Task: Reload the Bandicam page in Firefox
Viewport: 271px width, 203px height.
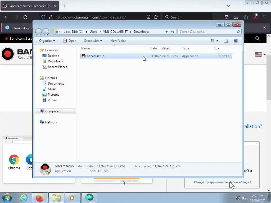Action: pyautogui.click(x=25, y=17)
